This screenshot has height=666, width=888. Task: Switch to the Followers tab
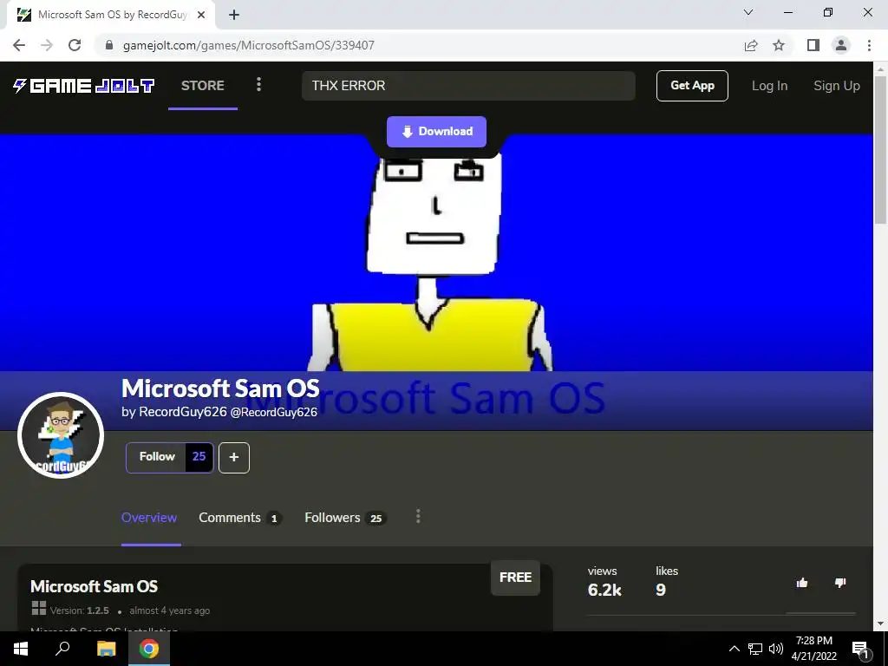point(345,518)
